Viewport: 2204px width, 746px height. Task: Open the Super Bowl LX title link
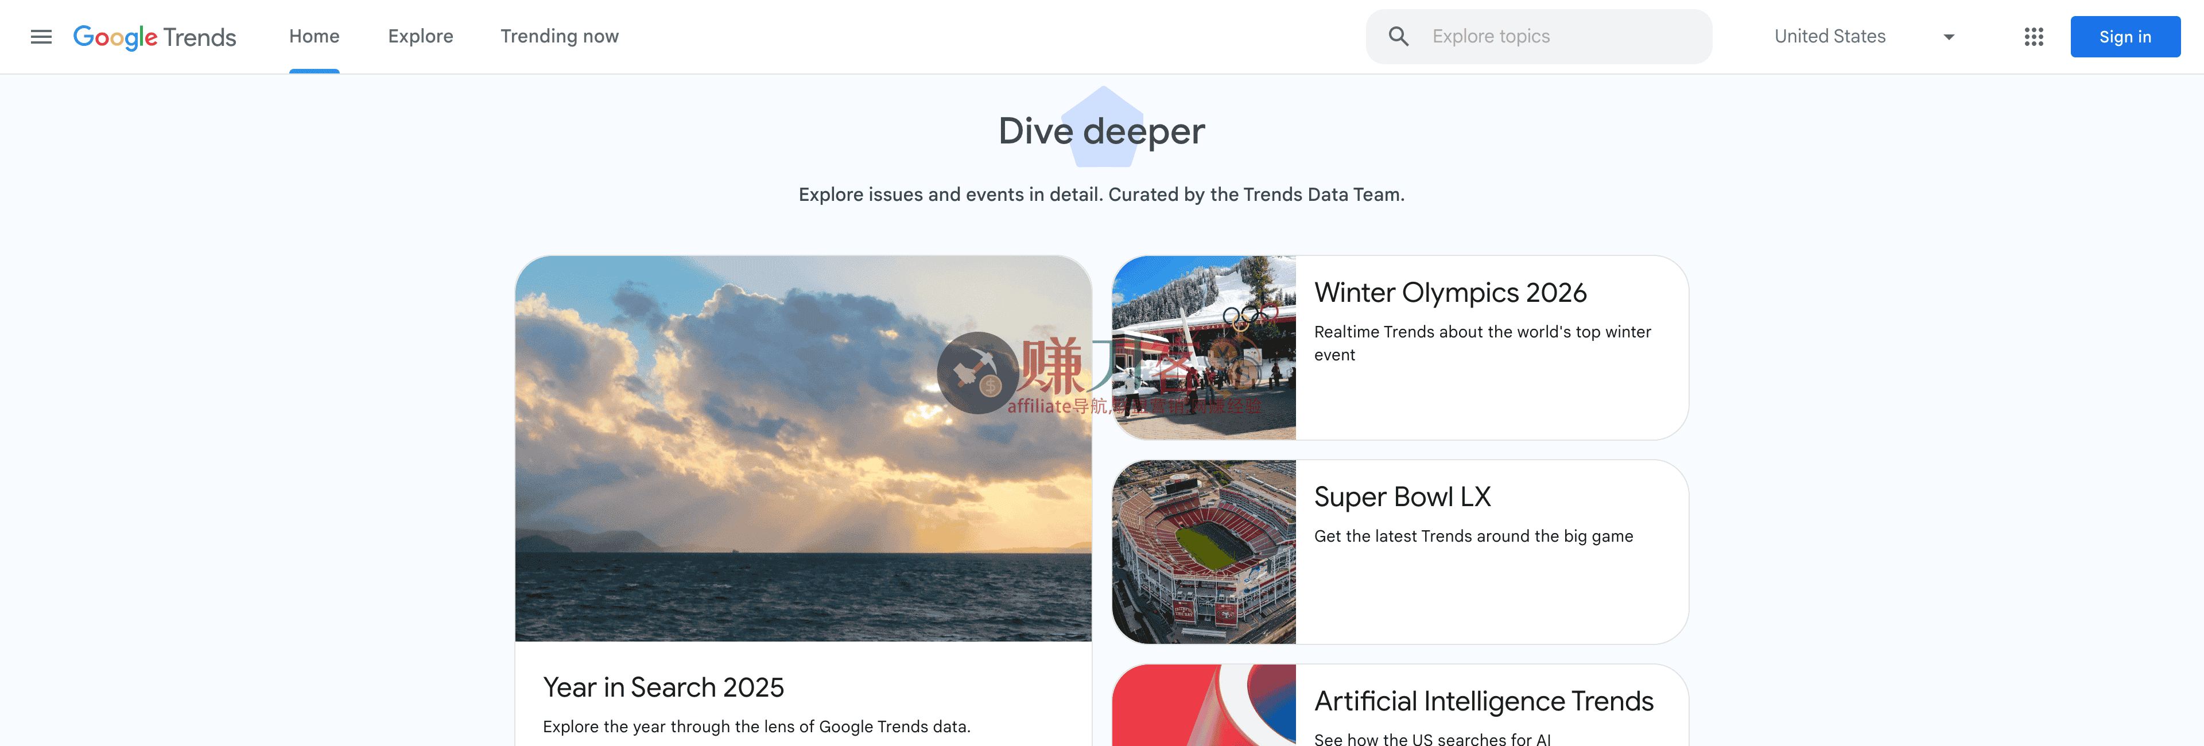[1402, 497]
